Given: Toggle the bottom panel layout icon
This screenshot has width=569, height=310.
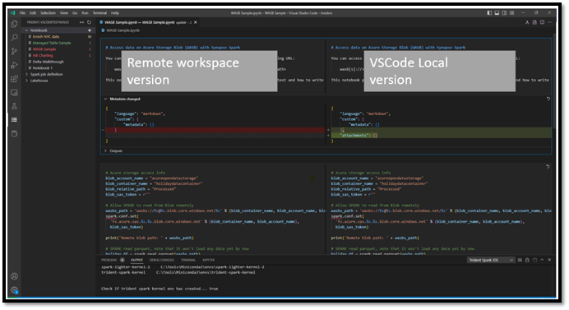Looking at the screenshot, I should 497,12.
